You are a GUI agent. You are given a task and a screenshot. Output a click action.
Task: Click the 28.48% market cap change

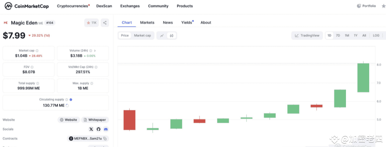point(36,56)
